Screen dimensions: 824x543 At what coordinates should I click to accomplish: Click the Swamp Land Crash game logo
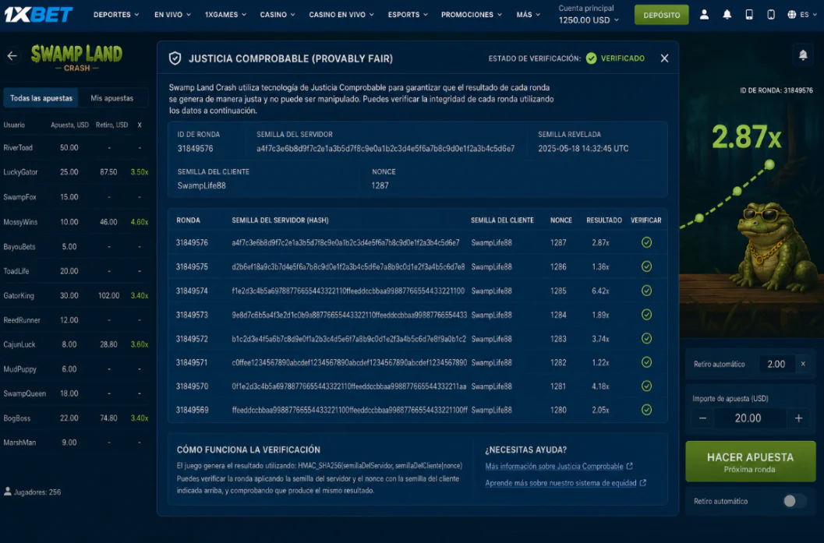pyautogui.click(x=76, y=57)
